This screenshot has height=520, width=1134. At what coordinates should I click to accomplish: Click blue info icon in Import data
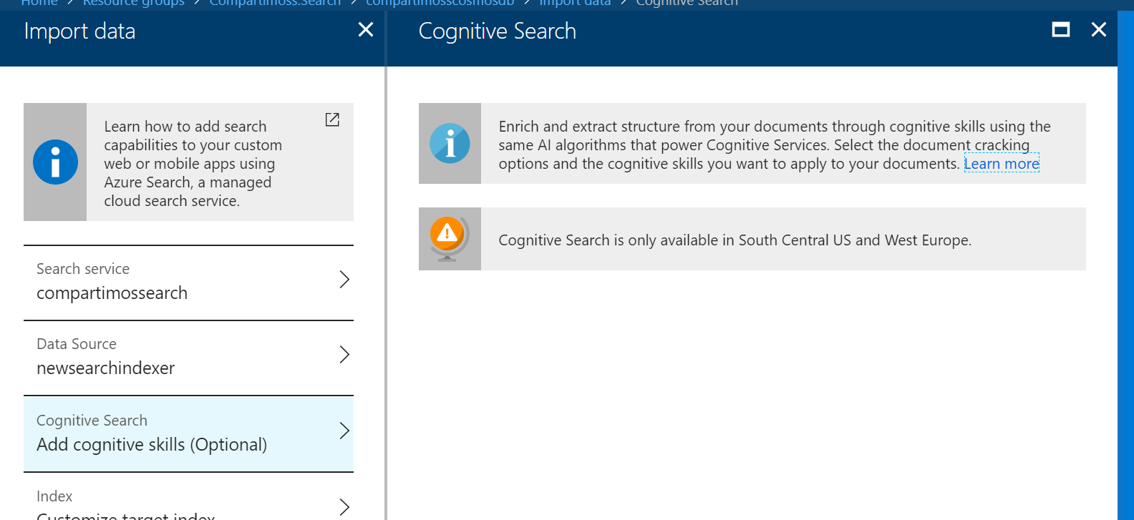click(x=55, y=162)
